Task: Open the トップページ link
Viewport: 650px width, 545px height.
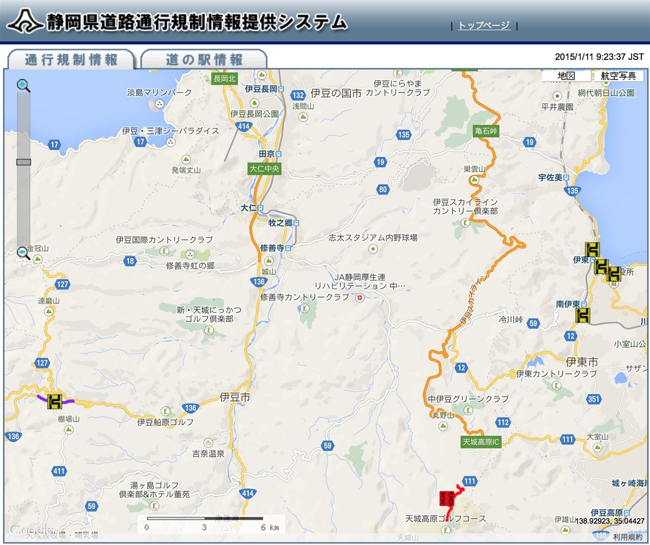Action: point(484,25)
